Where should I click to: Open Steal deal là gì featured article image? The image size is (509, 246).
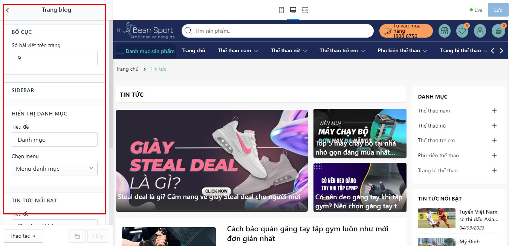212,161
